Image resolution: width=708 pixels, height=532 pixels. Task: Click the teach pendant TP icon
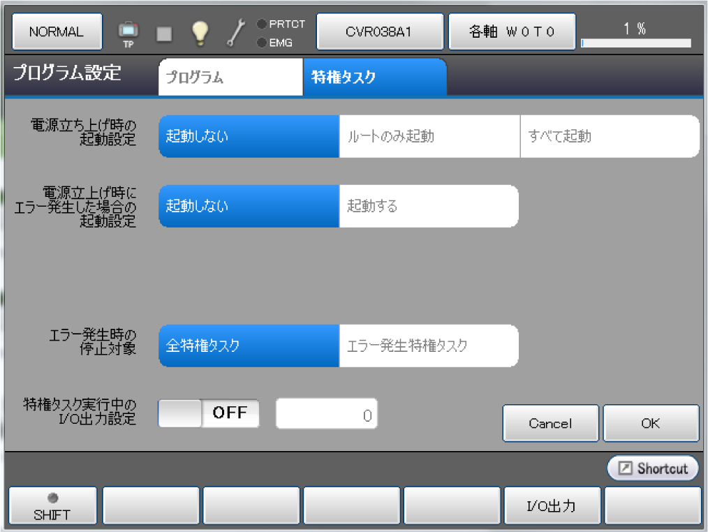click(x=128, y=32)
